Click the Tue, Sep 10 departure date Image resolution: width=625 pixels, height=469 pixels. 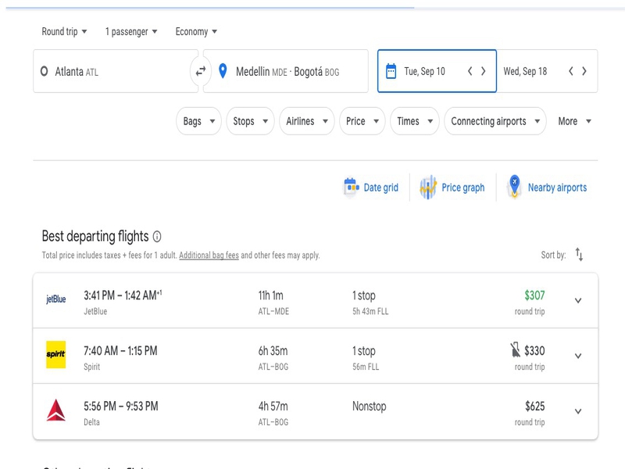click(x=437, y=71)
